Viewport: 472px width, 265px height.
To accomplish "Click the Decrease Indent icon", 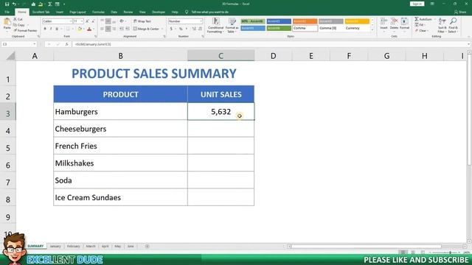I will click(x=121, y=29).
